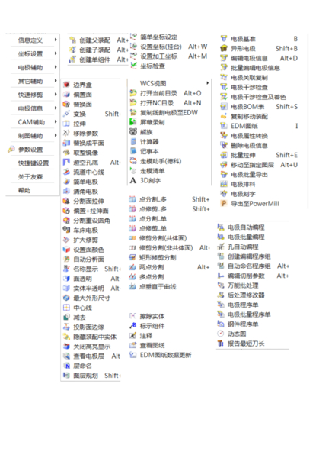
Task: Expand the 快速修剪 submenu arrow
Action: click(x=56, y=94)
